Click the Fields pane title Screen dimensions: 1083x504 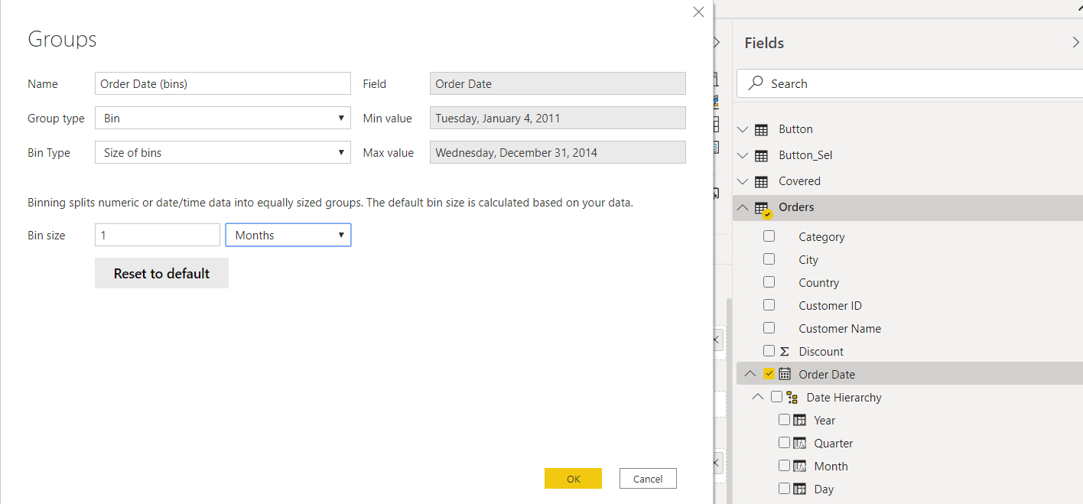764,43
